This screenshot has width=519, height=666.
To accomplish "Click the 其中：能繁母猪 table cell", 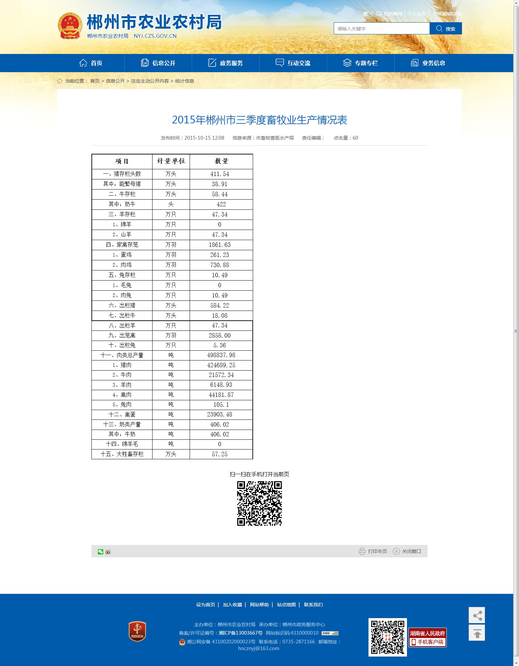I will point(122,184).
